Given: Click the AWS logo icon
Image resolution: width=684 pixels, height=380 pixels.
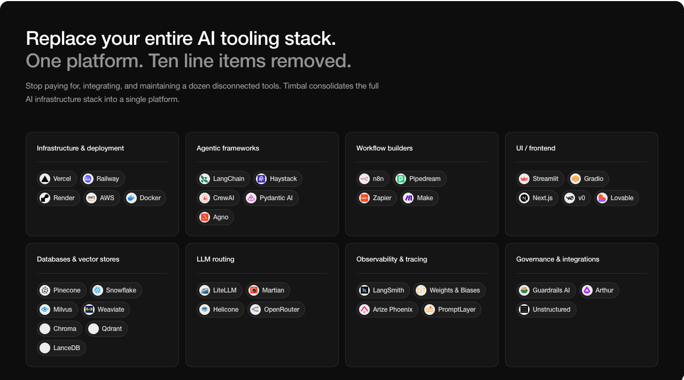Looking at the screenshot, I should pyautogui.click(x=91, y=198).
